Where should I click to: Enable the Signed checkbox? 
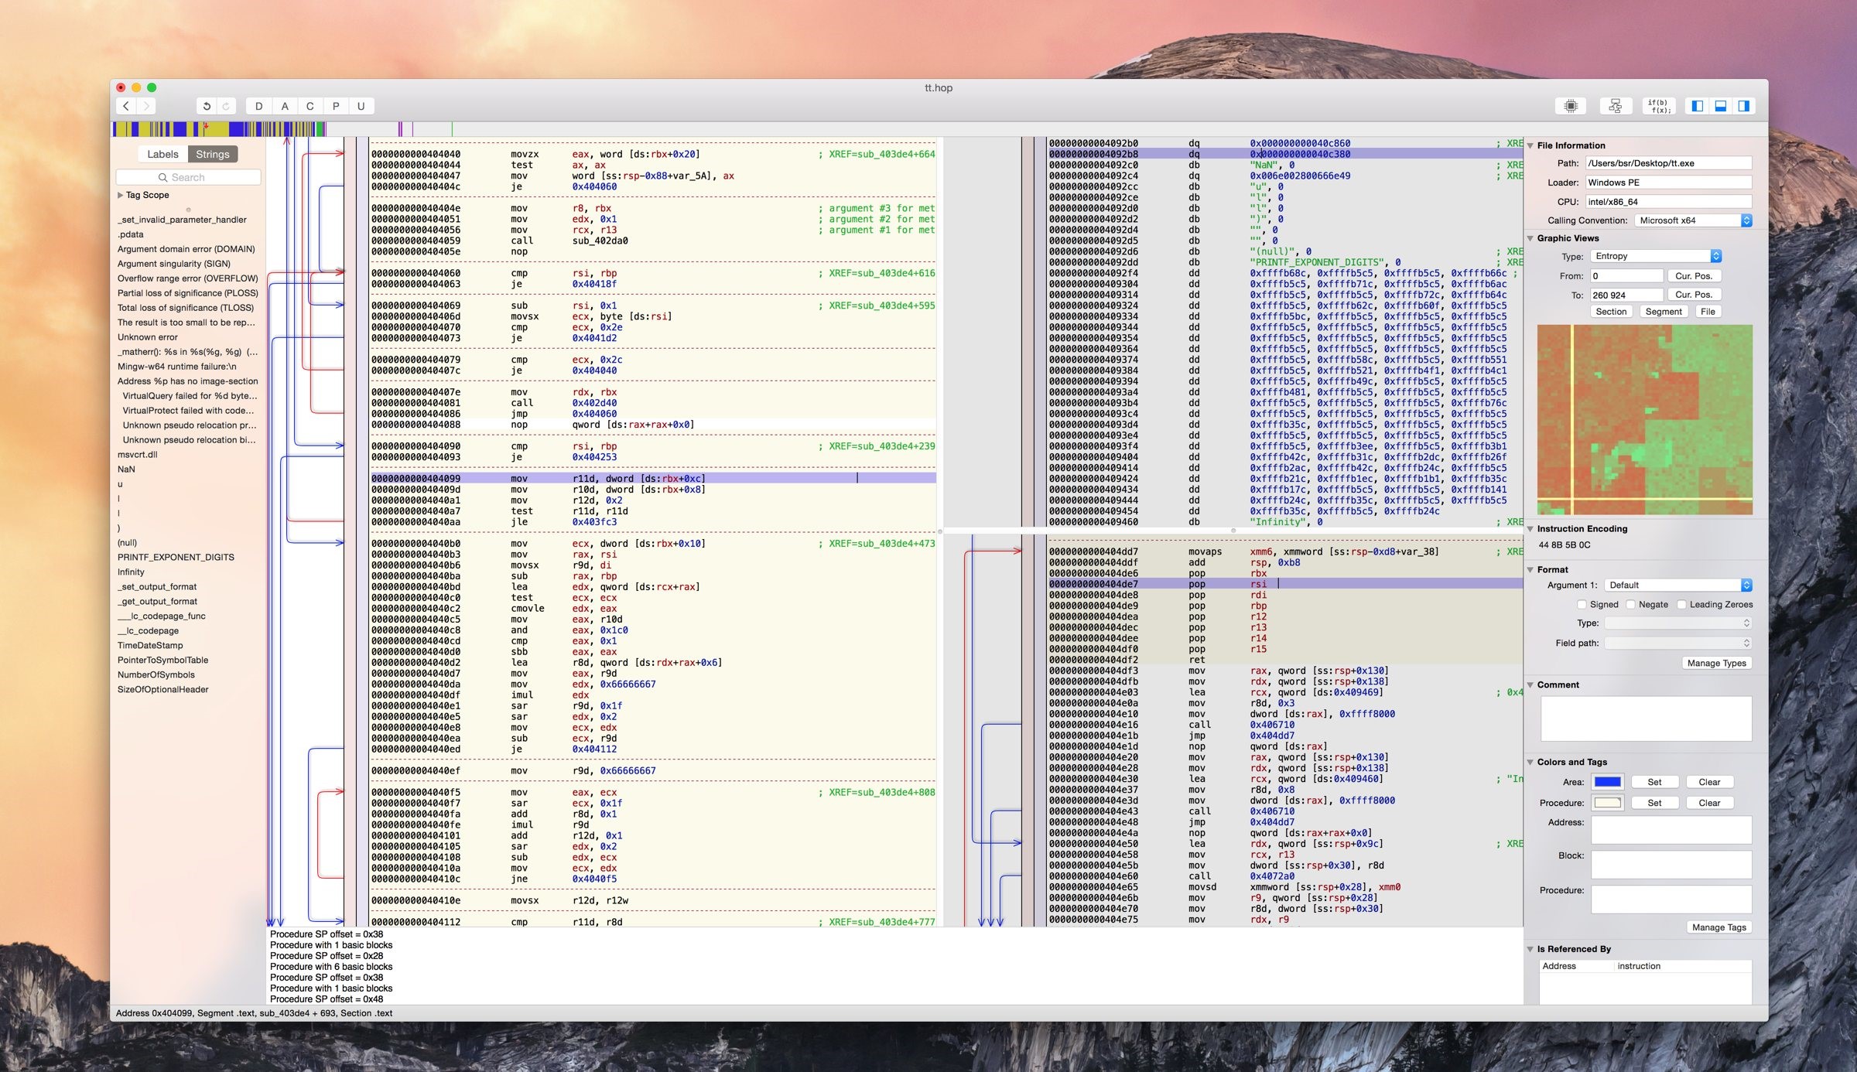[1582, 604]
